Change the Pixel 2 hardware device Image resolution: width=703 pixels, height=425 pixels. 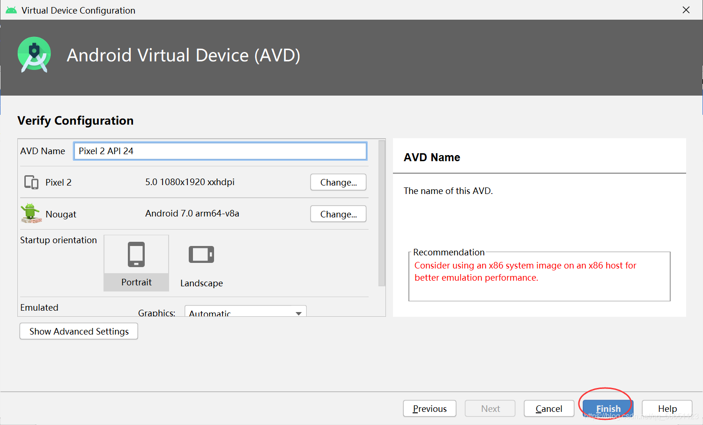338,182
